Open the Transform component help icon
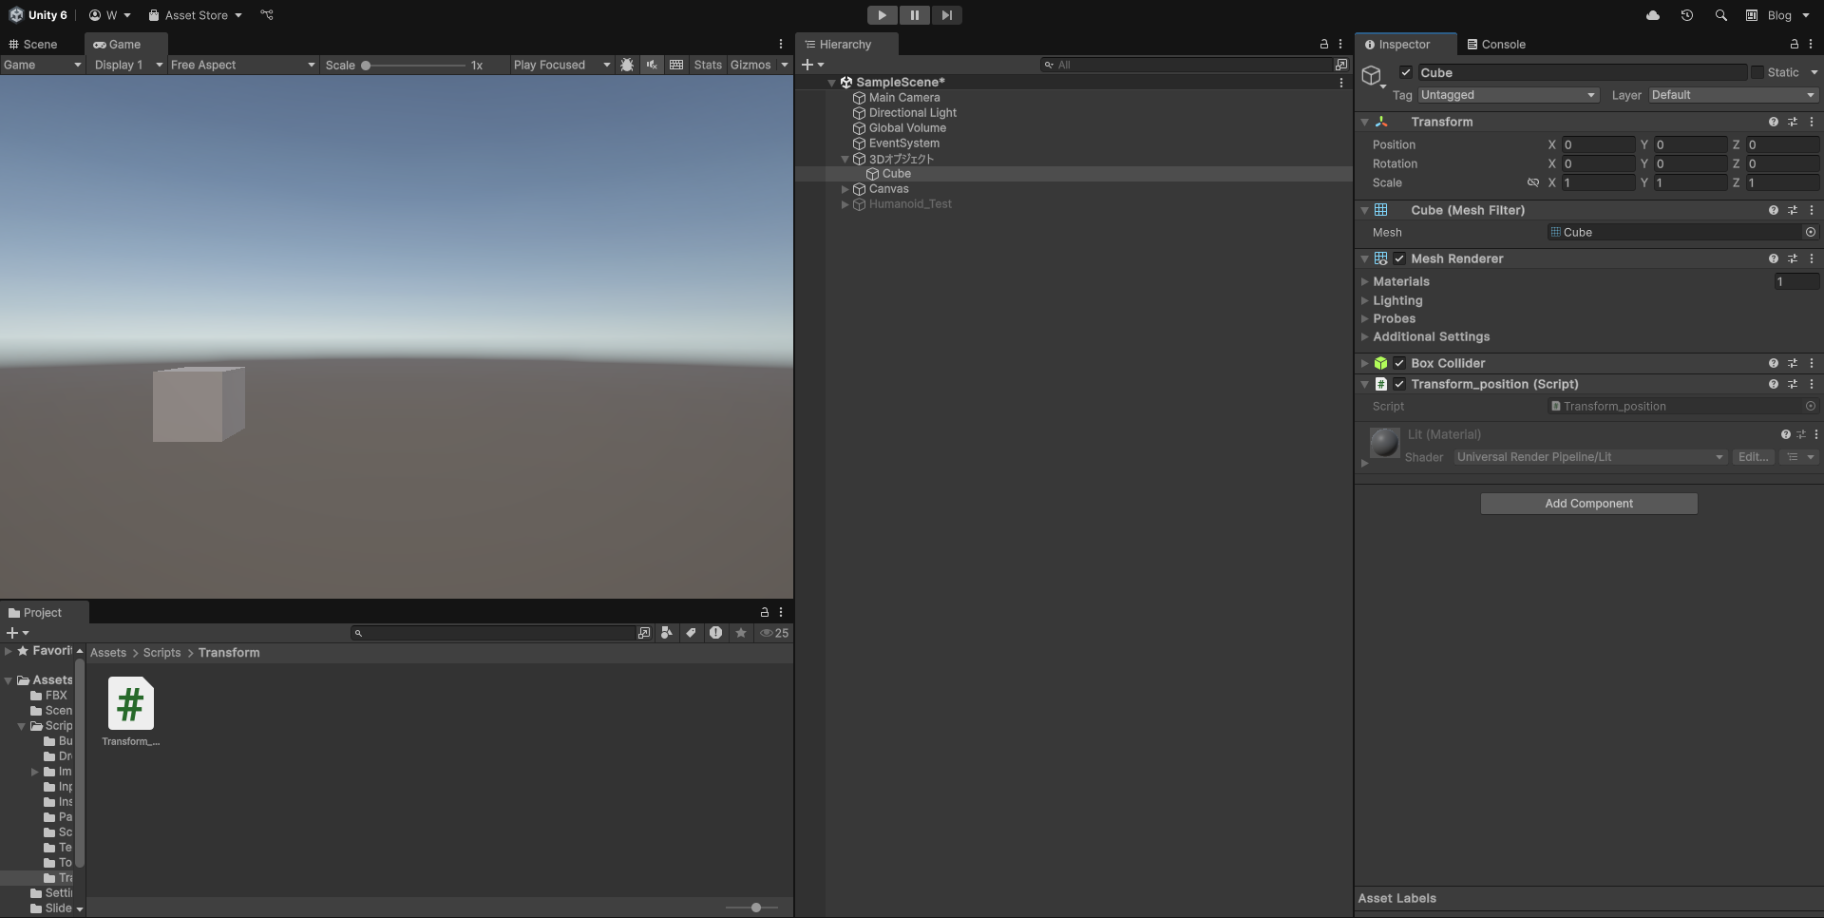Image resolution: width=1824 pixels, height=918 pixels. point(1773,122)
